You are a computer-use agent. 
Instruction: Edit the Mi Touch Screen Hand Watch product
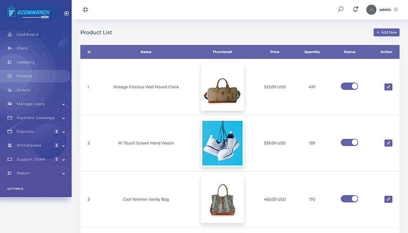[388, 143]
